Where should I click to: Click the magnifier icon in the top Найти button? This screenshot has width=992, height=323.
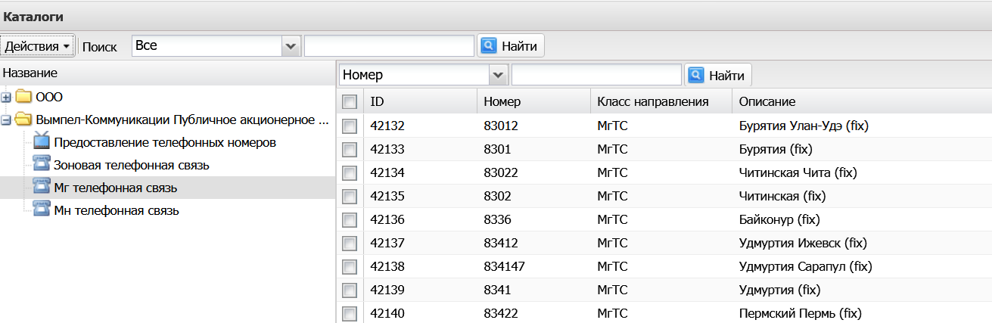489,46
